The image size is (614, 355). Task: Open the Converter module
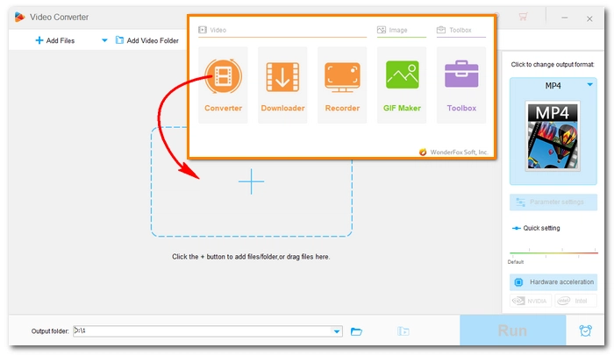(x=223, y=85)
